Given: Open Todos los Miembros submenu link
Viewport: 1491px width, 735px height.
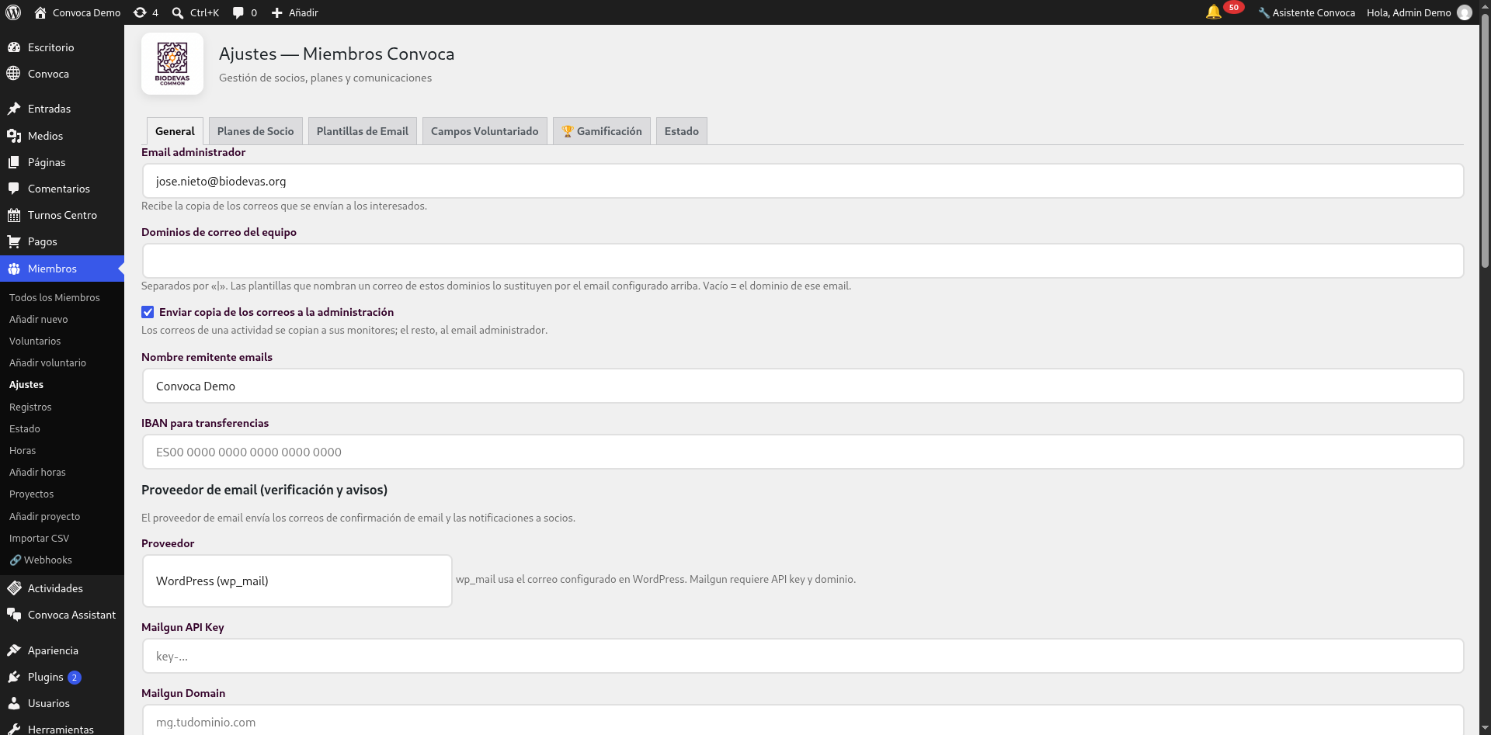Looking at the screenshot, I should 54,297.
